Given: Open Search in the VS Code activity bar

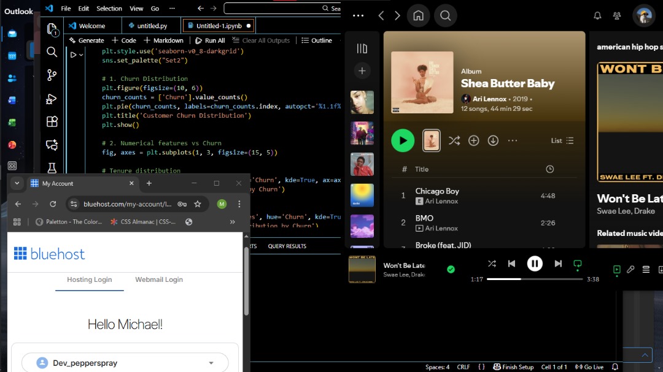Looking at the screenshot, I should pyautogui.click(x=52, y=52).
